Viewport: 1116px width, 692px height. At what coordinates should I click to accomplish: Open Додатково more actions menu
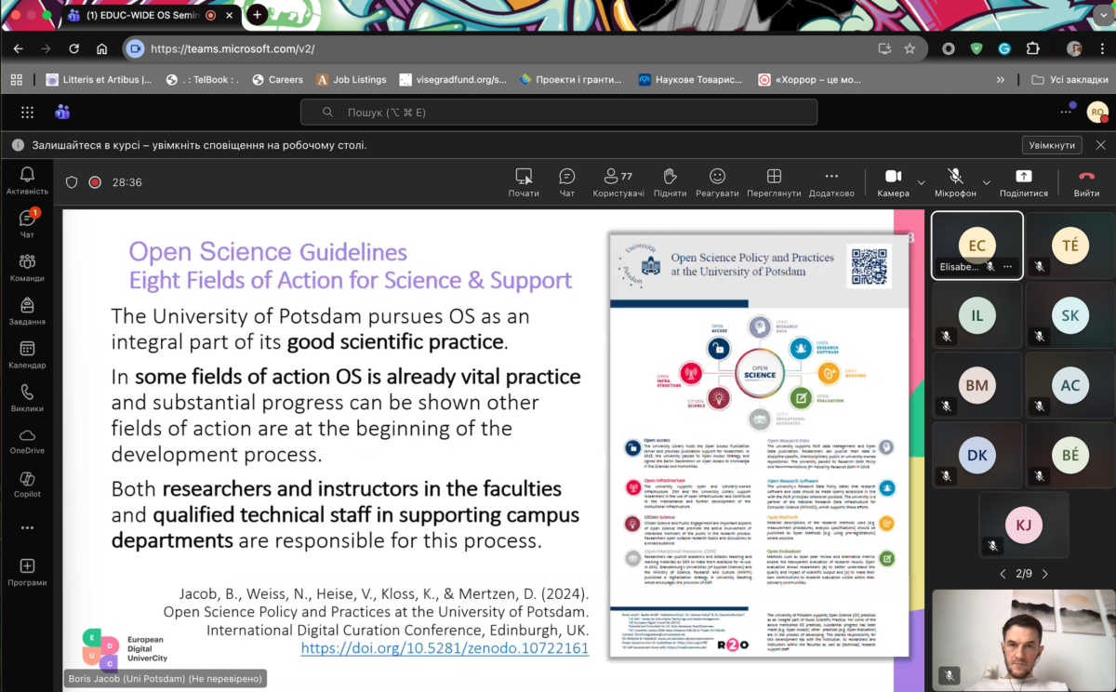pyautogui.click(x=830, y=181)
